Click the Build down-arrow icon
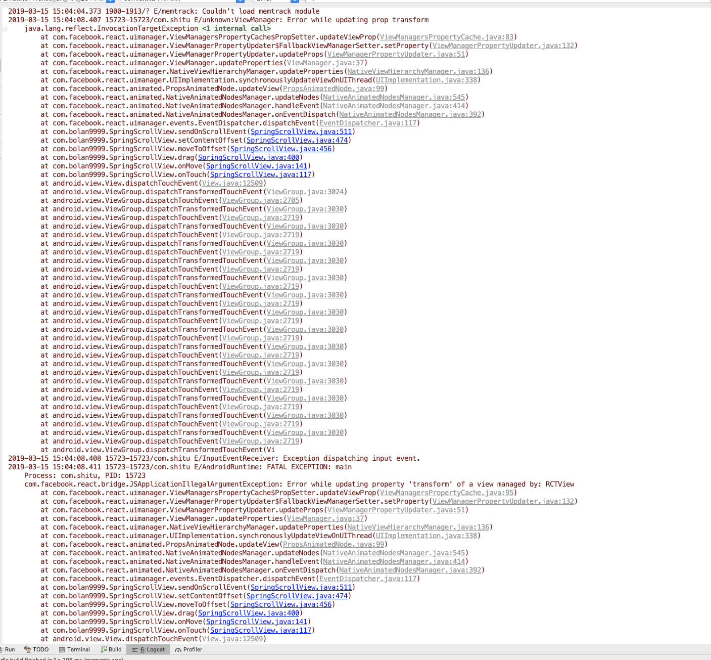 tap(101, 649)
